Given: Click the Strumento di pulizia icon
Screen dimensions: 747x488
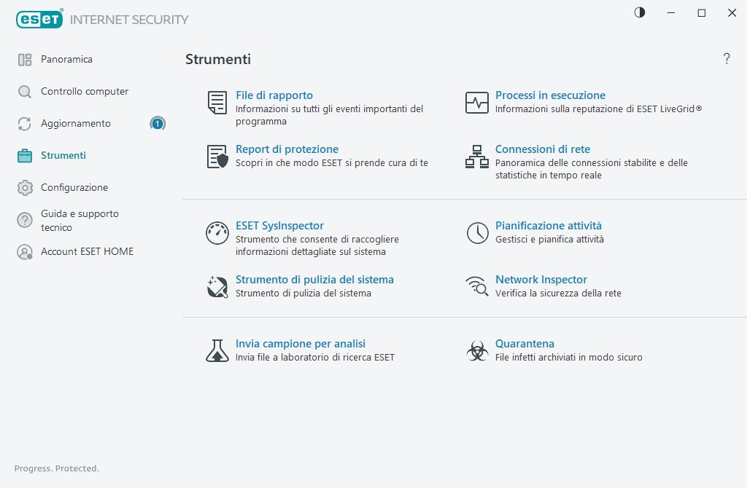Looking at the screenshot, I should (x=217, y=287).
